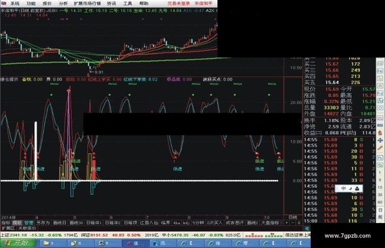
Task: Choose the 画线2 template
Action: 253,223
